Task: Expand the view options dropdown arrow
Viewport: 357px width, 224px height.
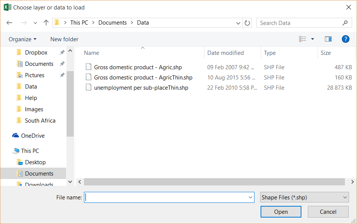Action: (x=312, y=39)
